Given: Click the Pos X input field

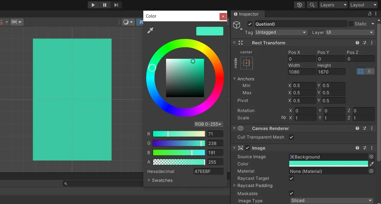Looking at the screenshot, I should [302, 59].
